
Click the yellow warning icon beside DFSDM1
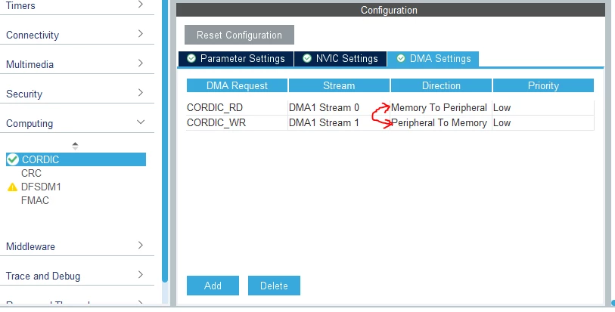coord(12,187)
